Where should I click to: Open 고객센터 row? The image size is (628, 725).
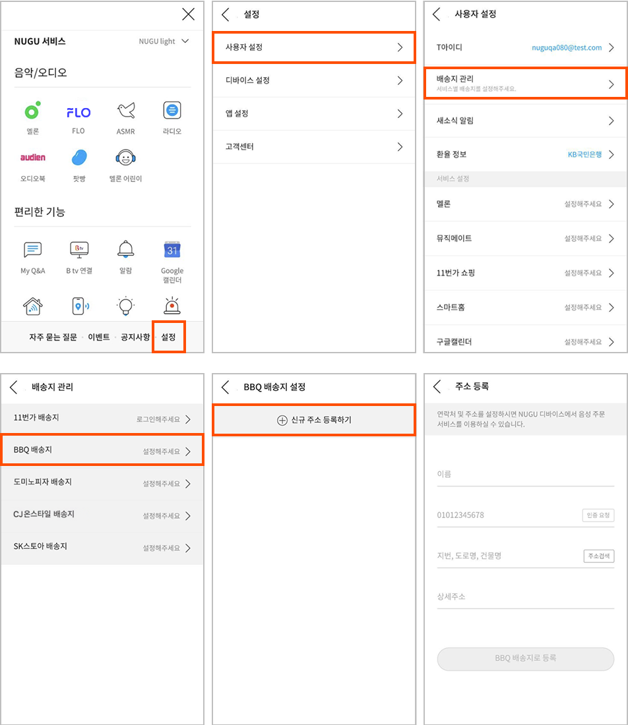[x=314, y=147]
